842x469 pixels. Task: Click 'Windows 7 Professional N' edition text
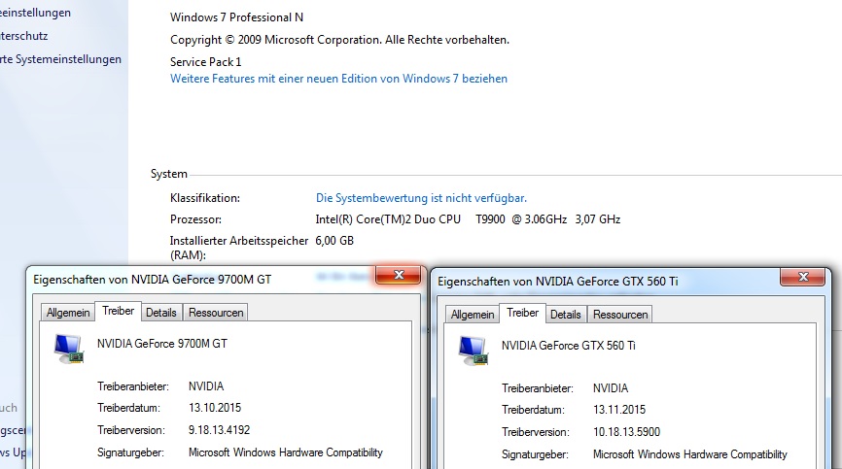point(237,17)
